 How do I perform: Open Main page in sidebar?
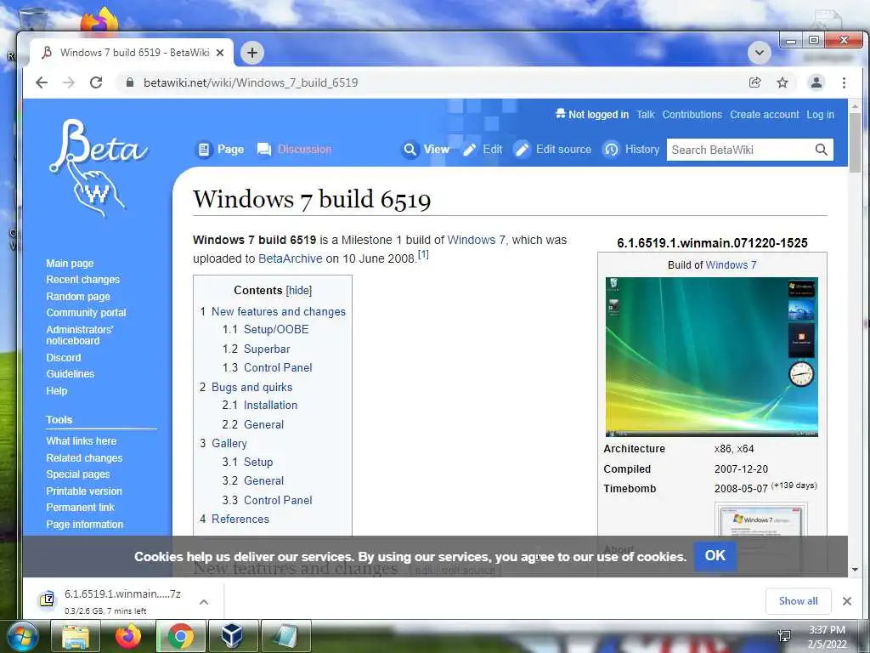point(70,264)
